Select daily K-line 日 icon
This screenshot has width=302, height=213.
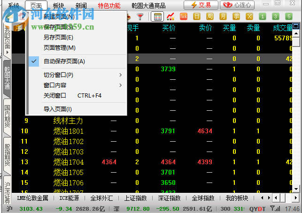(197, 16)
